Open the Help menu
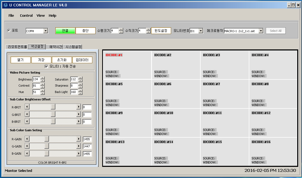The height and width of the screenshot is (178, 302). 52,16
